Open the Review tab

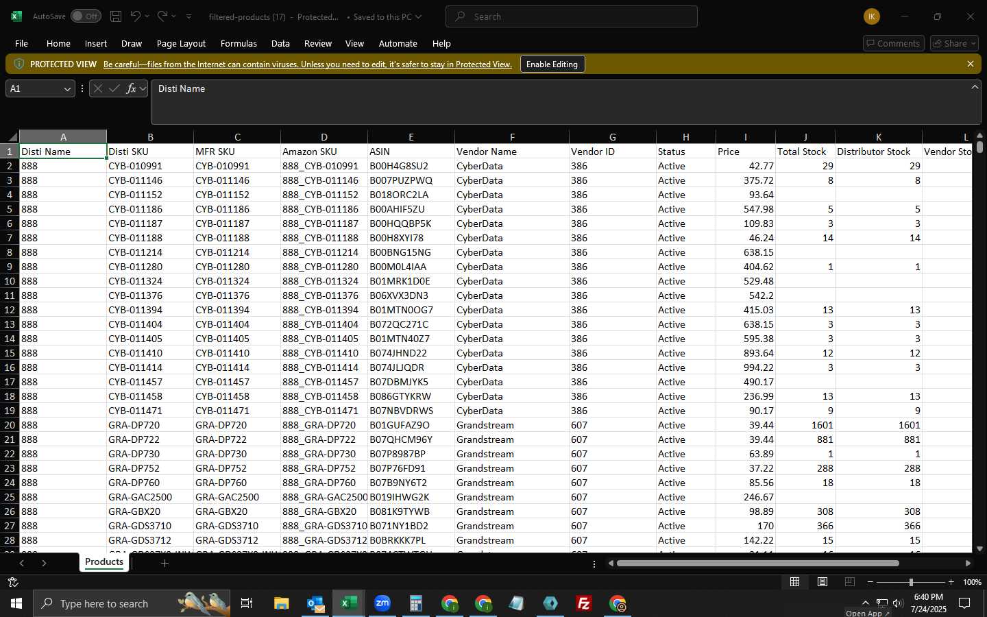[x=318, y=43]
